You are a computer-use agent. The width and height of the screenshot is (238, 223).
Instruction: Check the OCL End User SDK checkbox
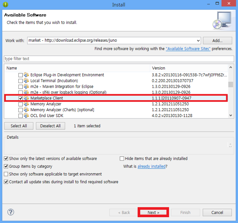[21, 116]
